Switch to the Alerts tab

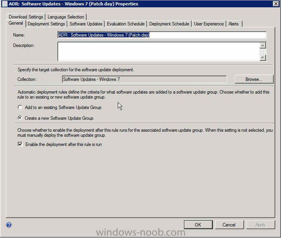point(234,24)
